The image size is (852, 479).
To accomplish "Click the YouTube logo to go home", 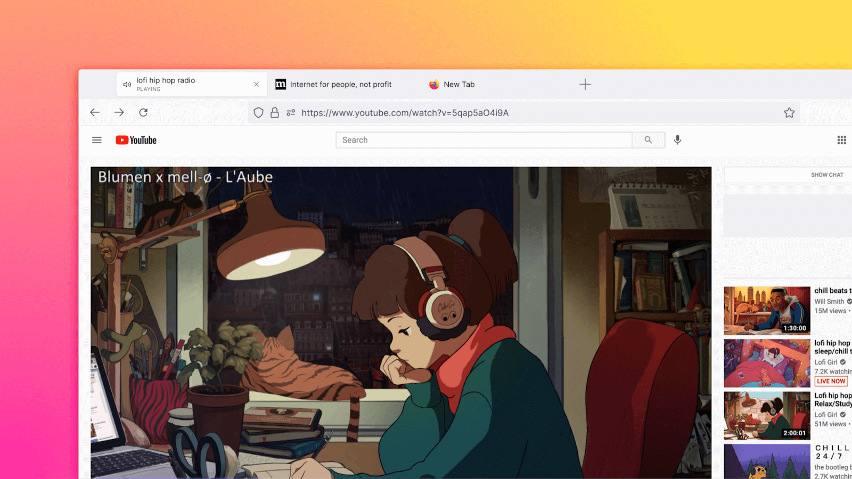I will [x=135, y=139].
